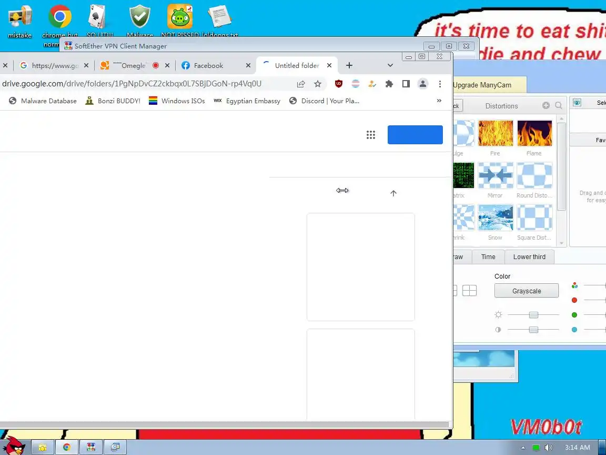Select the Untitled folder tab

point(297,65)
